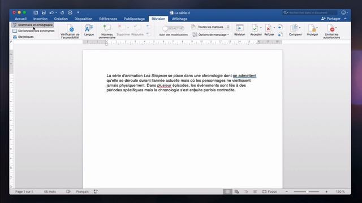Expand the Protéger dropdown arrow

pos(317,28)
